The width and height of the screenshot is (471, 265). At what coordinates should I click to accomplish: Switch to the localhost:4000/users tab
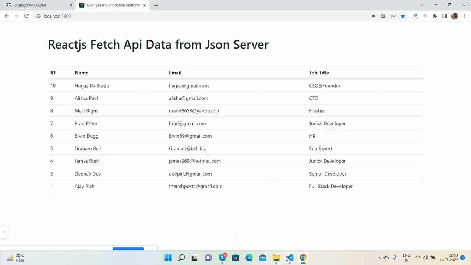(35, 5)
